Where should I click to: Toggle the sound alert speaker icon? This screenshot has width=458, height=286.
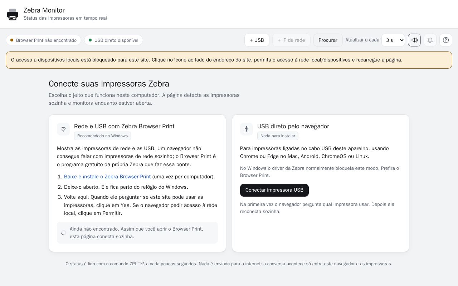coord(414,40)
